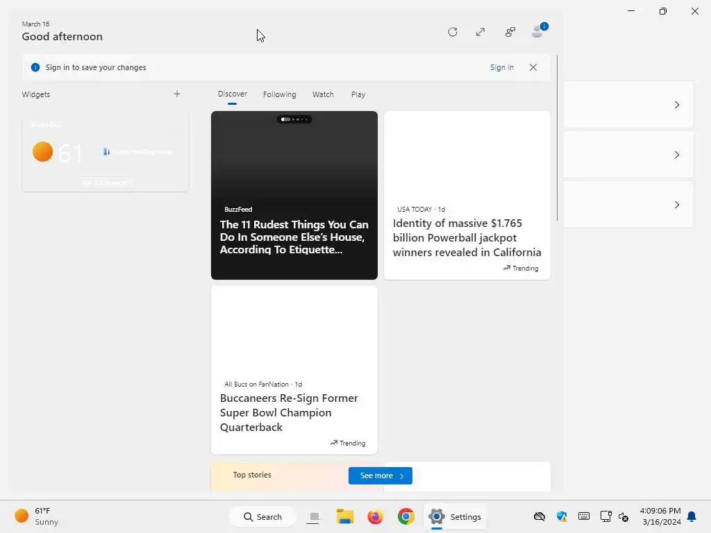Launch Firefox from the taskbar
The image size is (711, 533).
(376, 516)
